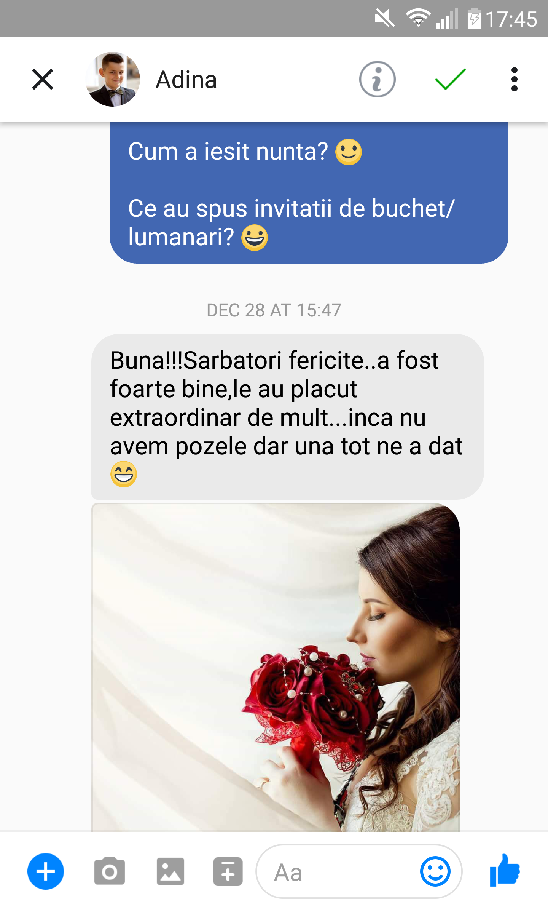Select the 'Buna!!!Sarbatori fericite' gray message

click(288, 417)
